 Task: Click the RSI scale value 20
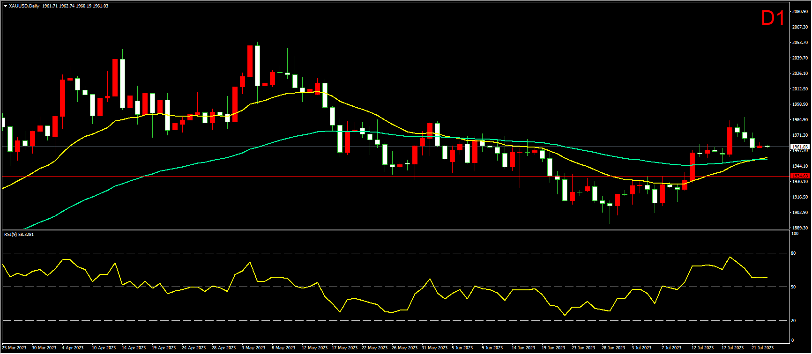pos(794,321)
